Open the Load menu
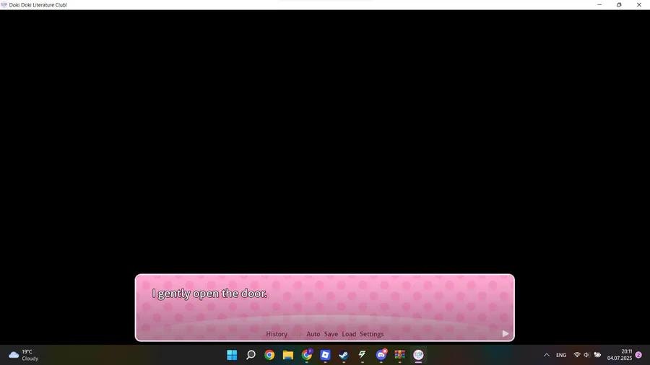This screenshot has width=650, height=365. pyautogui.click(x=349, y=334)
